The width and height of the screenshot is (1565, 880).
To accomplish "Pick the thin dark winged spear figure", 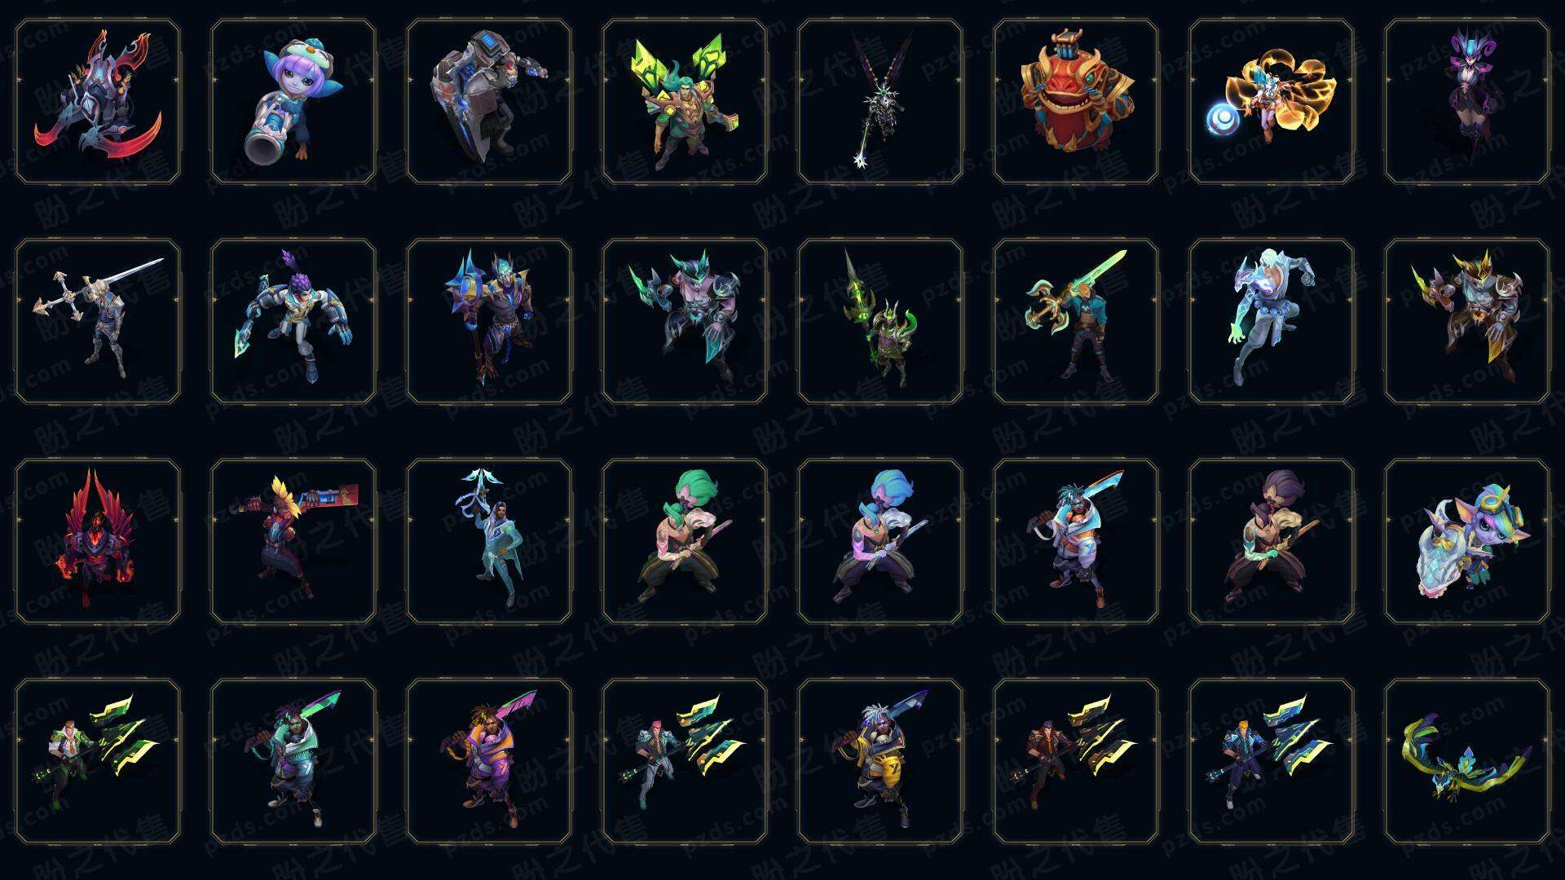I will click(x=880, y=102).
